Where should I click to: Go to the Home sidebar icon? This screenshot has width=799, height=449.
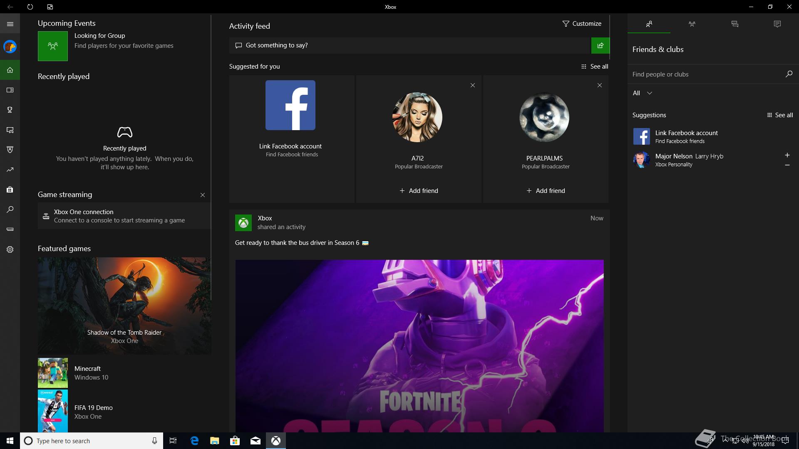(x=10, y=70)
